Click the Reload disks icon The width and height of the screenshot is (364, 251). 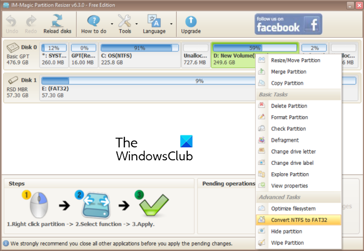[57, 21]
